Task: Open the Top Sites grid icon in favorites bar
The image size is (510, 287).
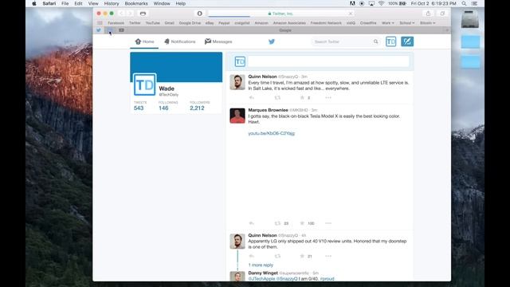Action: point(100,23)
